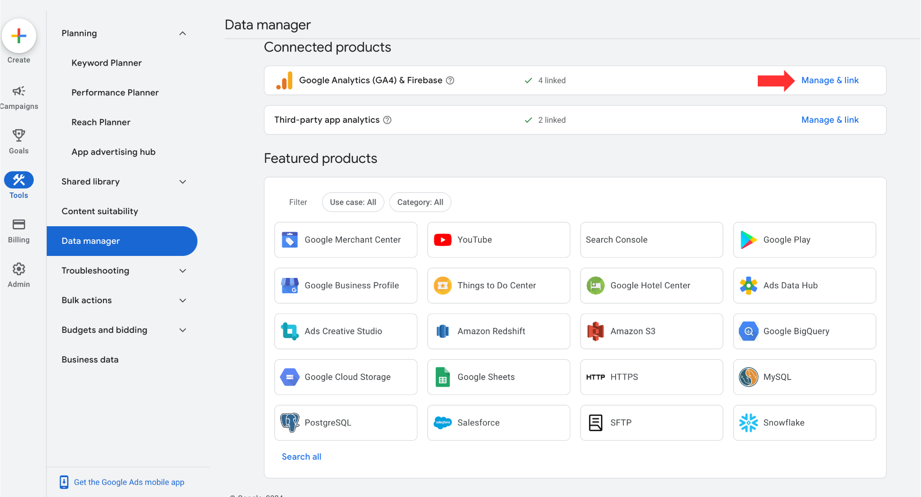Click the Ads Data Hub icon
Viewport: 921px width, 497px height.
pyautogui.click(x=748, y=286)
